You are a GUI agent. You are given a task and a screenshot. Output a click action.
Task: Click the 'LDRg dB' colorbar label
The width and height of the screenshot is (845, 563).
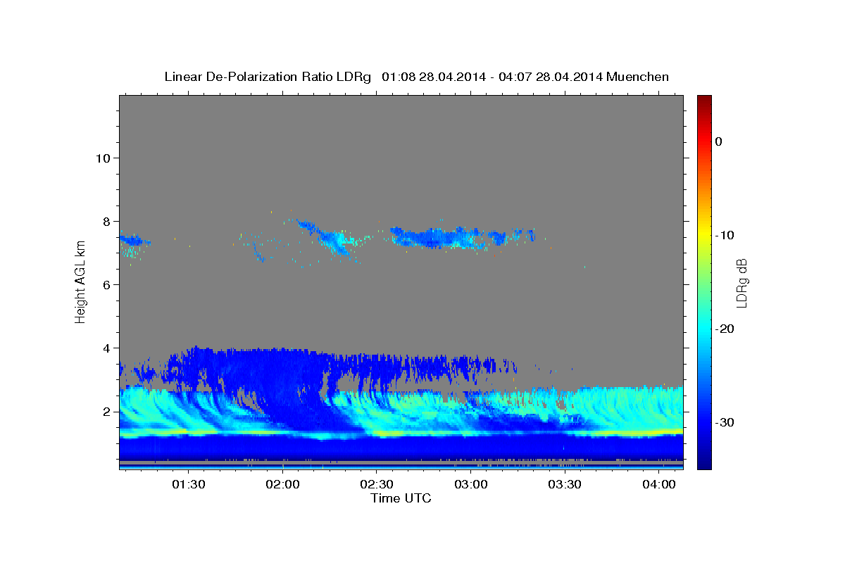coord(741,283)
